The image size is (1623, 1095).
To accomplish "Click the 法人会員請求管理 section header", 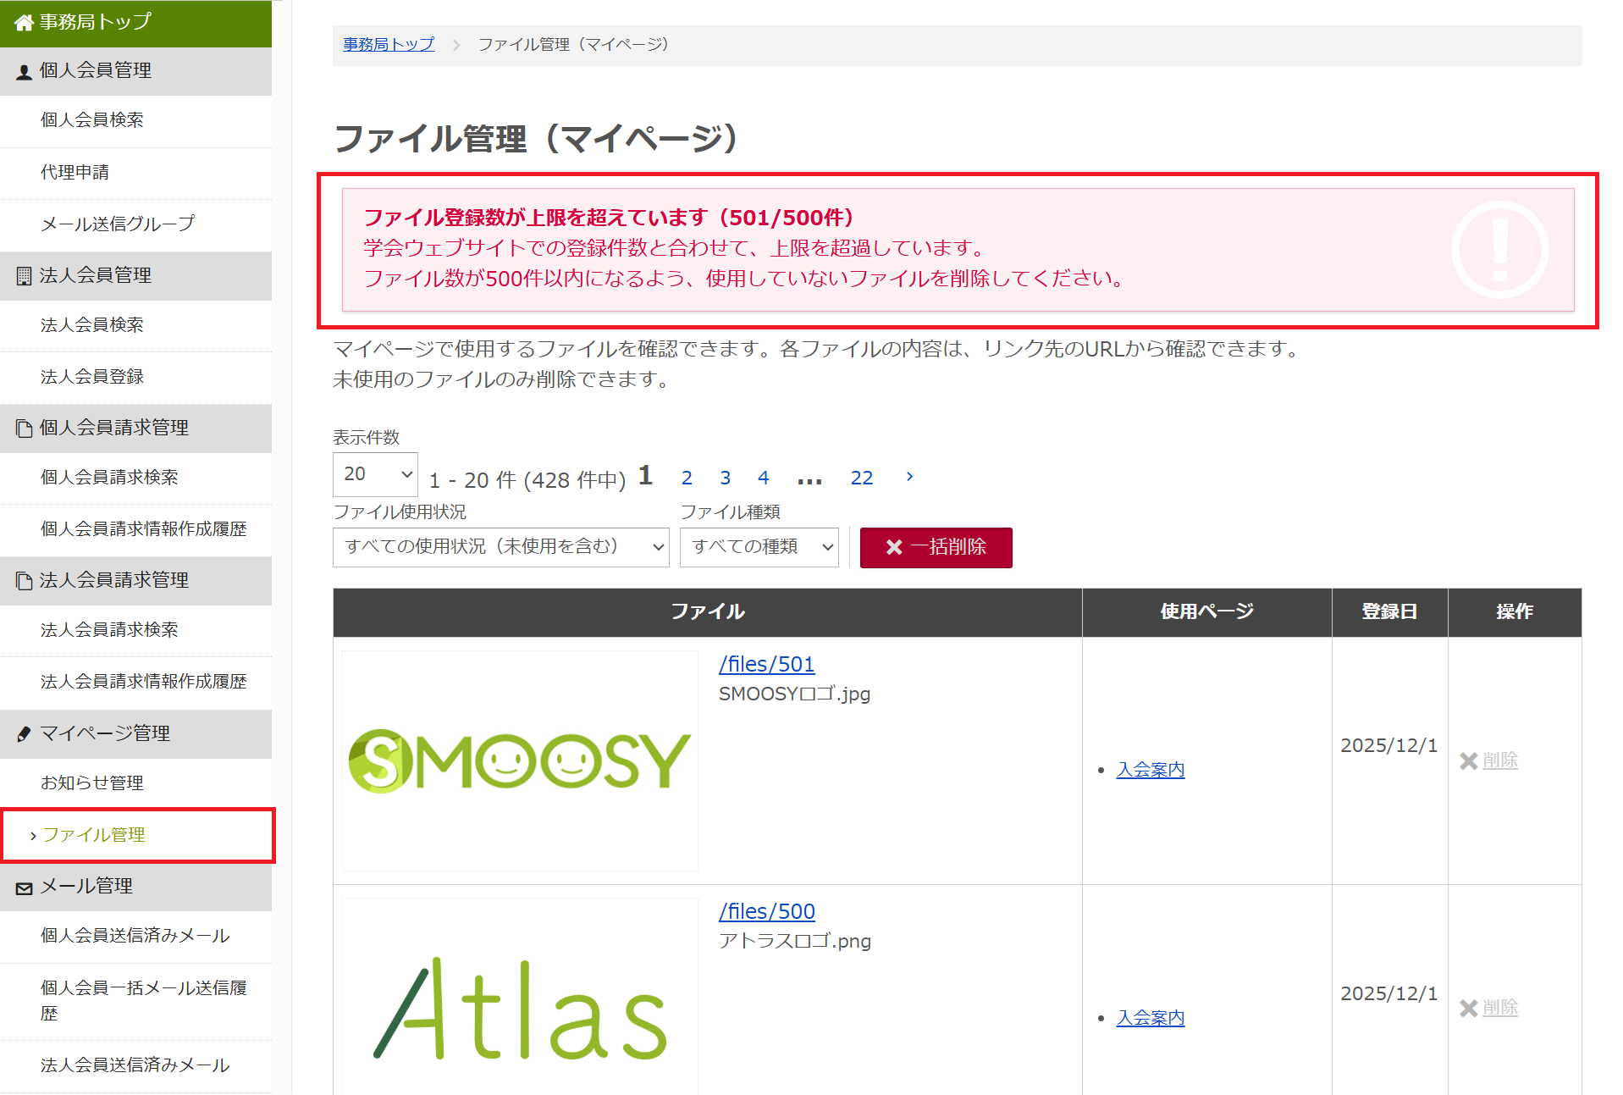I will click(136, 581).
